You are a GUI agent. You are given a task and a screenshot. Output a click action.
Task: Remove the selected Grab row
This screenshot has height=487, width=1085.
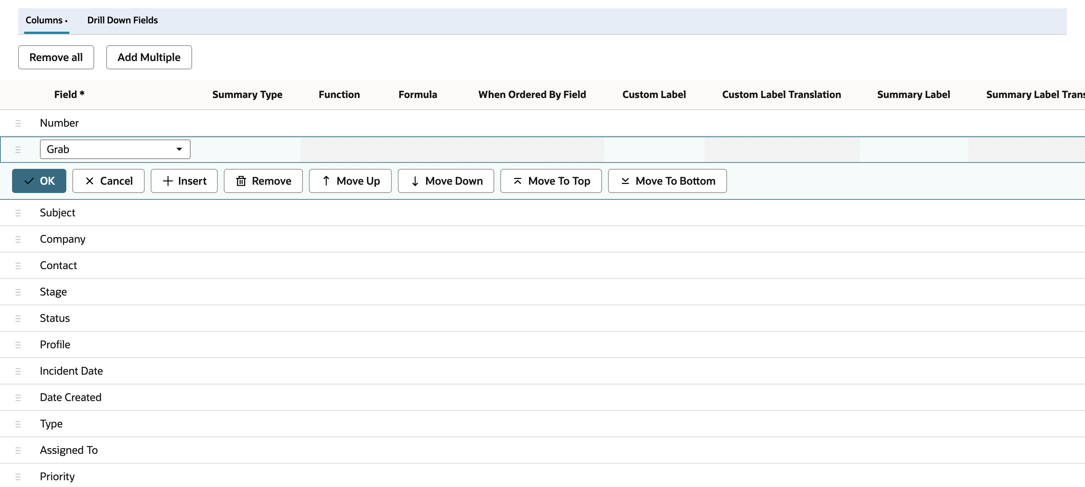[x=263, y=181]
